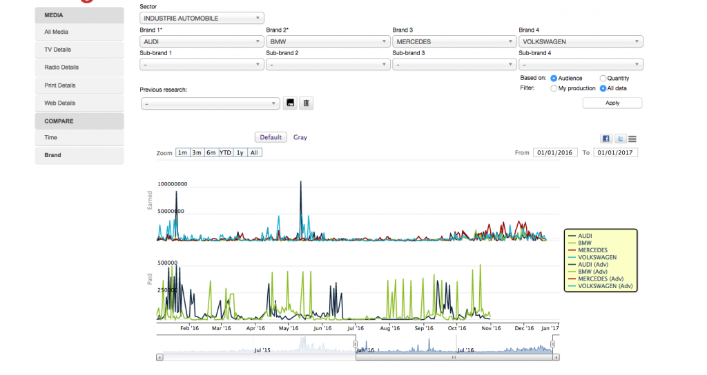Open All Media in the sidebar

pyautogui.click(x=79, y=32)
